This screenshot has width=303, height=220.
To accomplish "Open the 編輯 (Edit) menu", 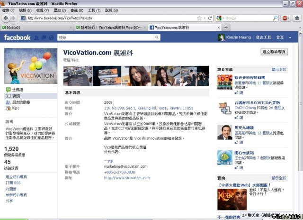I will [25, 10].
